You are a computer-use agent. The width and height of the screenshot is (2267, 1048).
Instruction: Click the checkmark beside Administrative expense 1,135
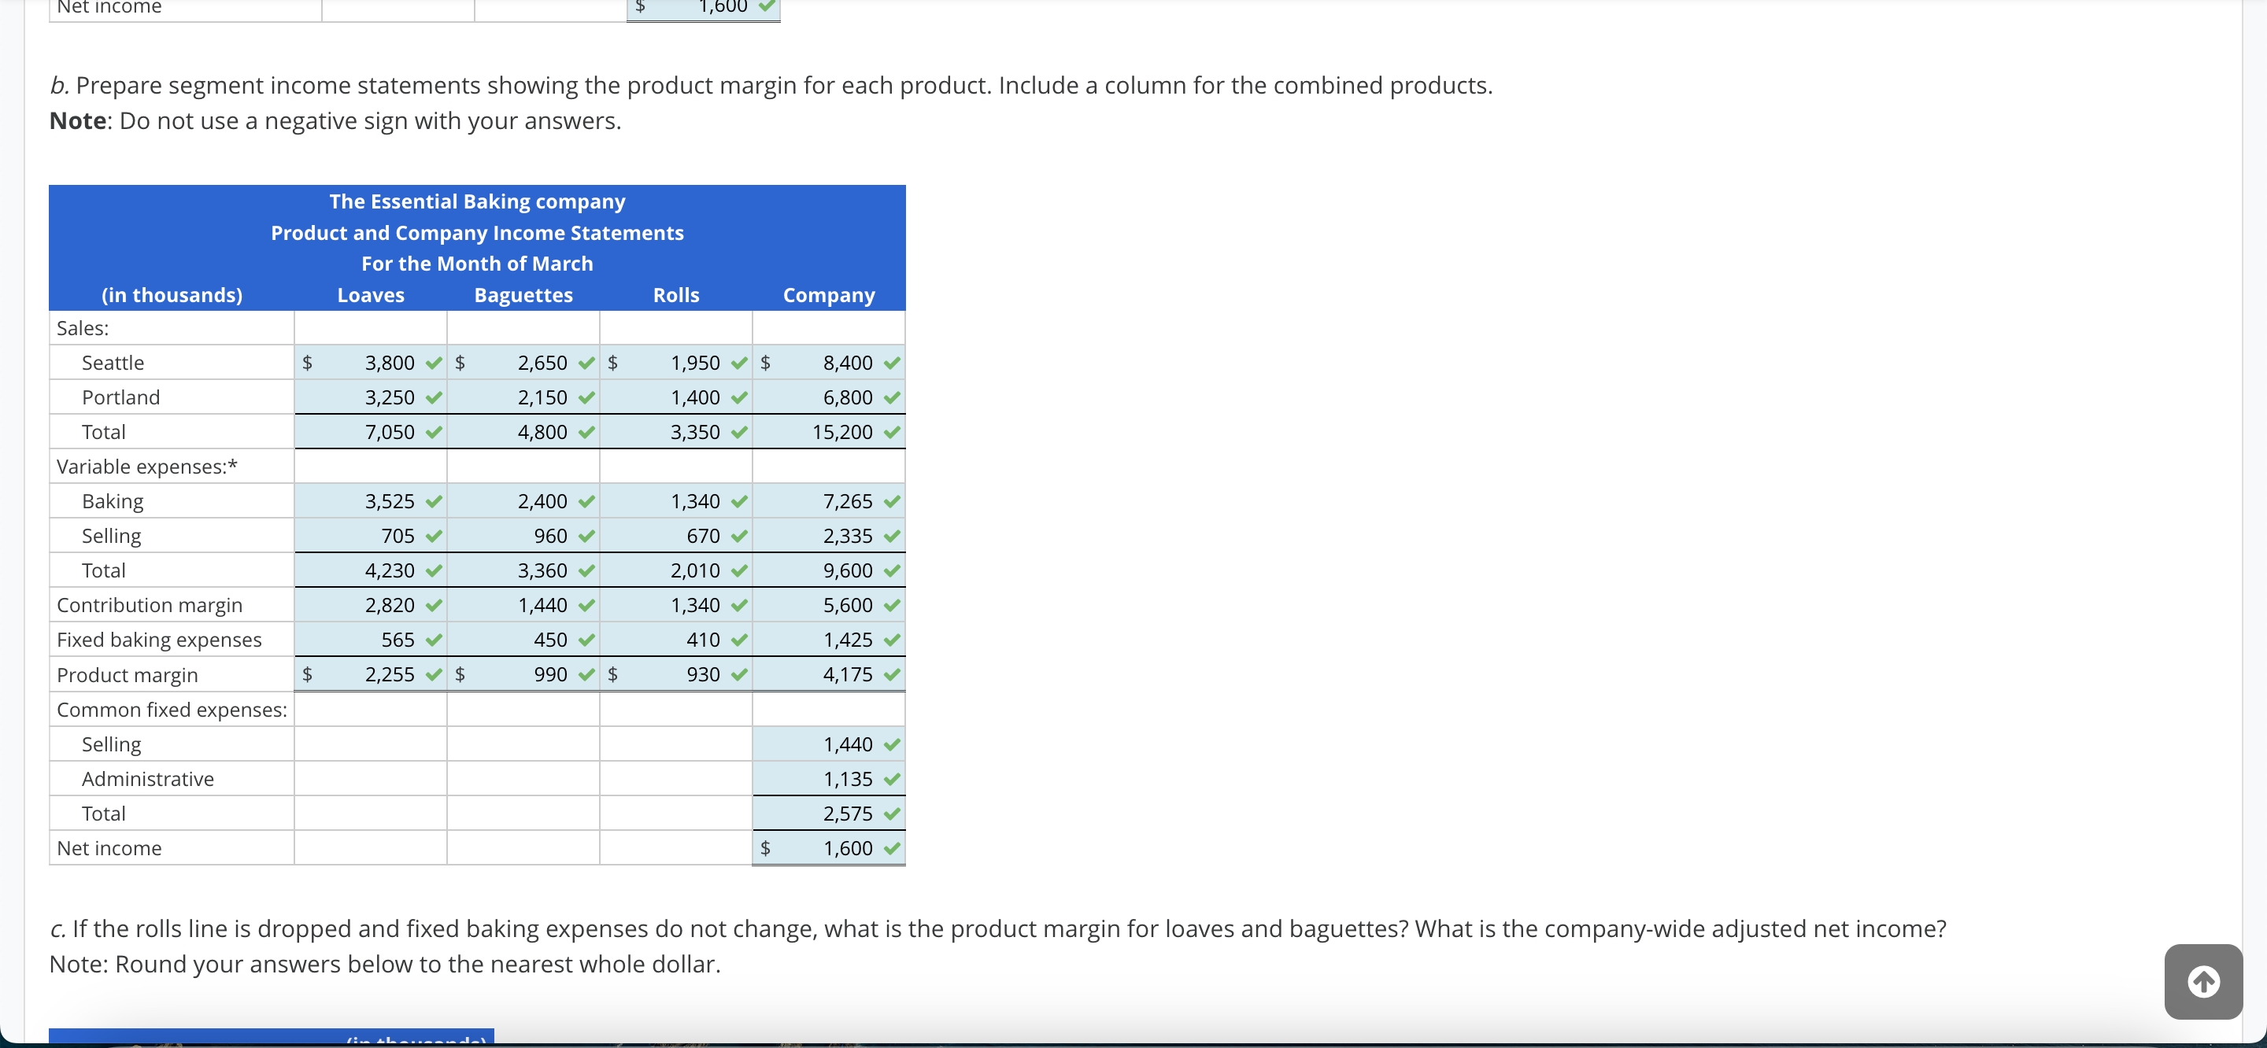(892, 778)
